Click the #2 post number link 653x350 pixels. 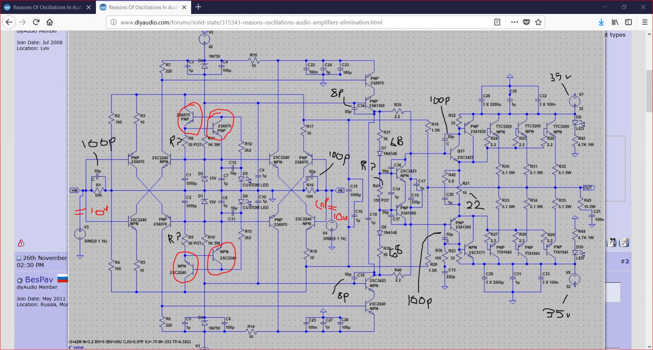[x=625, y=261]
